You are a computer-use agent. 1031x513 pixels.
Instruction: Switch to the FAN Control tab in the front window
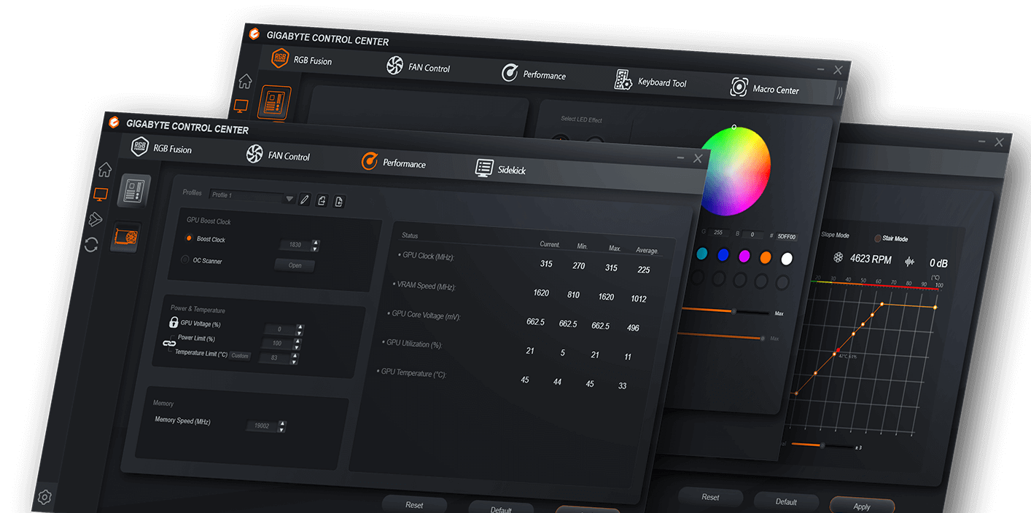[x=278, y=154]
